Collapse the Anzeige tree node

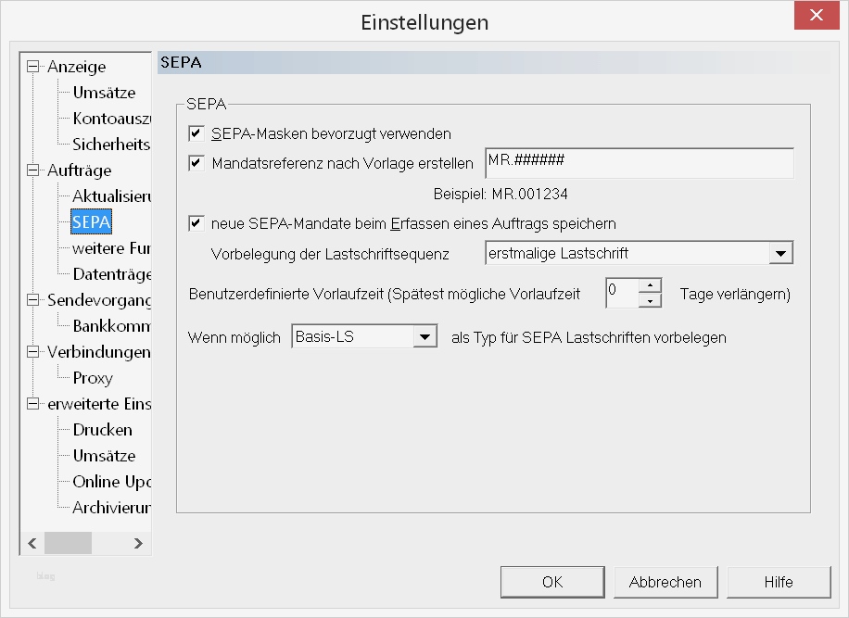point(34,67)
